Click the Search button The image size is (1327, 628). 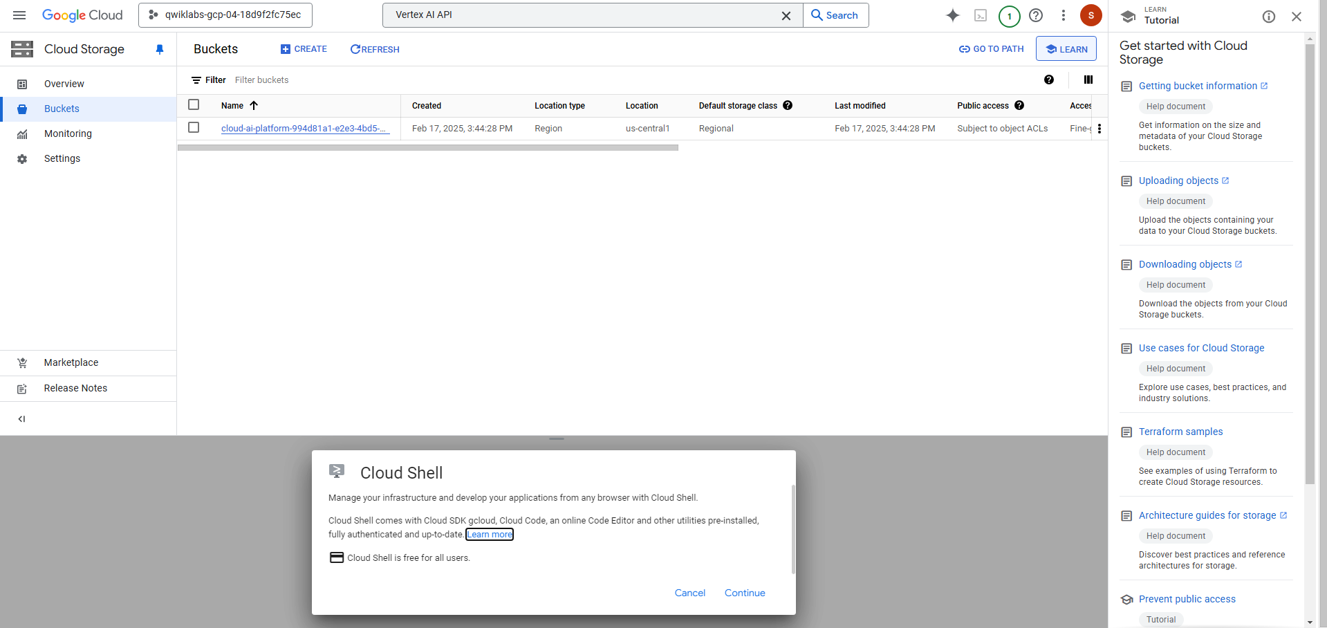[835, 15]
